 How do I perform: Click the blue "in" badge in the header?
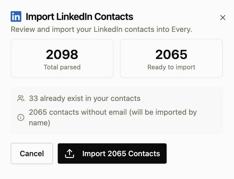pyautogui.click(x=15, y=16)
